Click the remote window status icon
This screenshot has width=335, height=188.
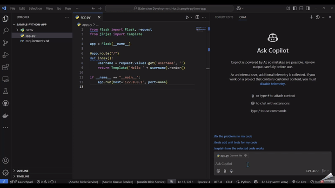coord(4,182)
